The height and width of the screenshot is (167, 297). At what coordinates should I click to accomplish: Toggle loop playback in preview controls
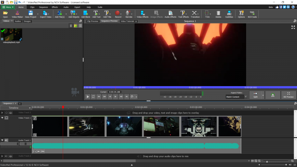click(x=94, y=96)
